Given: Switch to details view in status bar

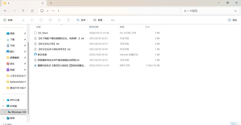Looking at the screenshot, I should (x=233, y=124).
